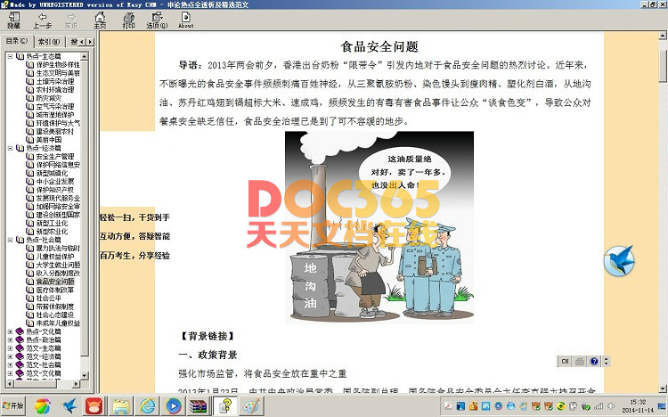Screen dimensions: 668x417
Task: Click the 前进 (Forward) toolbar icon
Action: click(71, 20)
